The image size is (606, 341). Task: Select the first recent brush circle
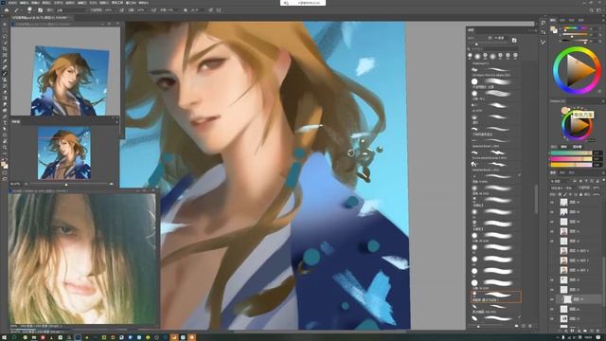pyautogui.click(x=470, y=56)
